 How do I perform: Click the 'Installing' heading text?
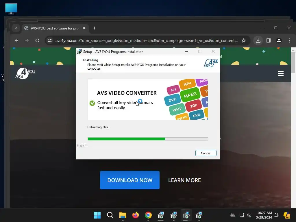[90, 60]
